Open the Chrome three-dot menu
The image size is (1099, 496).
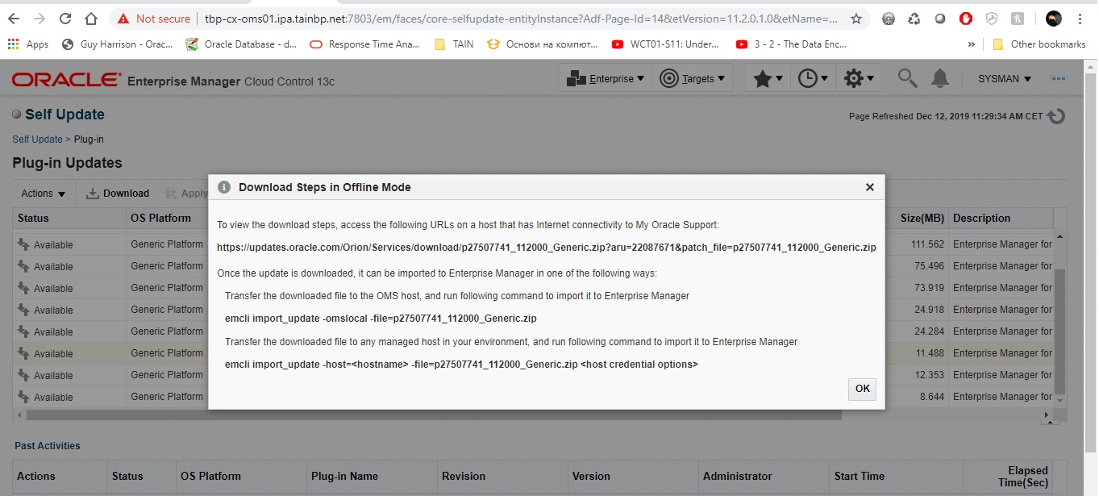pyautogui.click(x=1080, y=19)
